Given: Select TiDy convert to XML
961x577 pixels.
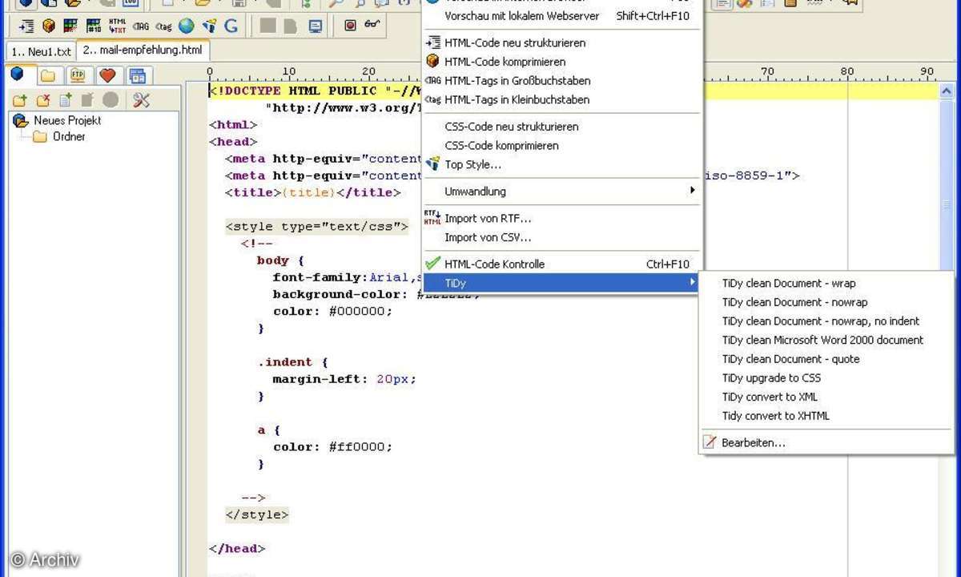Looking at the screenshot, I should [x=826, y=397].
